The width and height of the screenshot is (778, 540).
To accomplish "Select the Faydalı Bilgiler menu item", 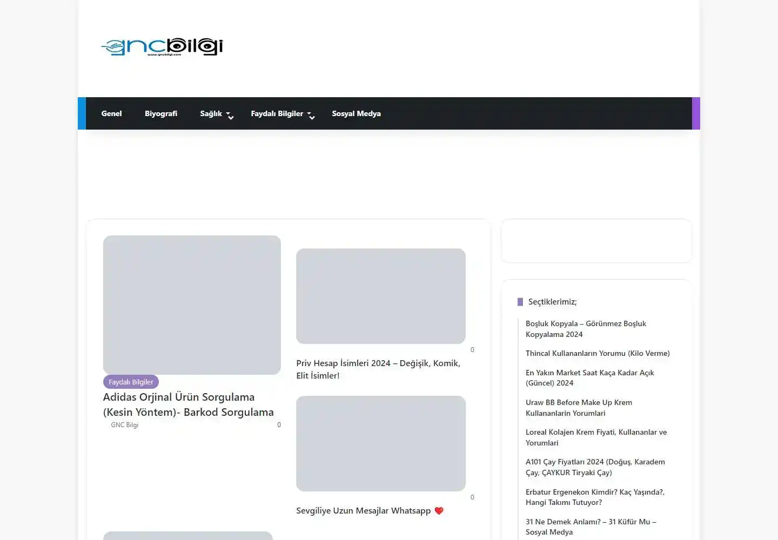I will click(277, 113).
